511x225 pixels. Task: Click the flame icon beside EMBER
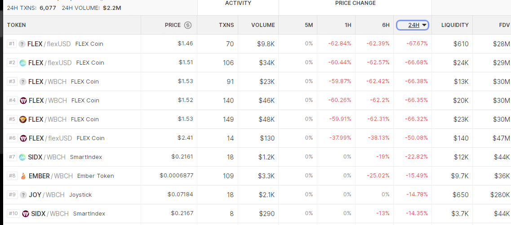pos(23,176)
